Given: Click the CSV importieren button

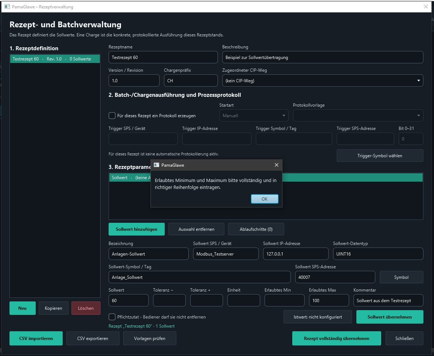Looking at the screenshot, I should click(36, 338).
